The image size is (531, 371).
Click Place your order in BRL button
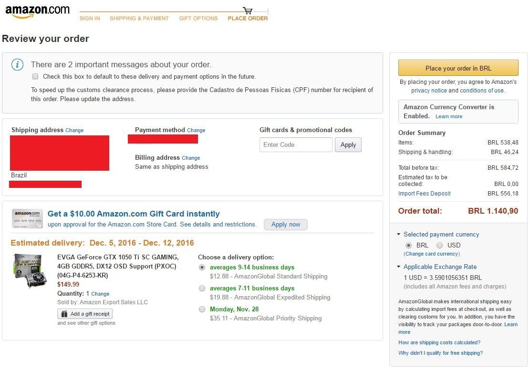click(x=458, y=68)
